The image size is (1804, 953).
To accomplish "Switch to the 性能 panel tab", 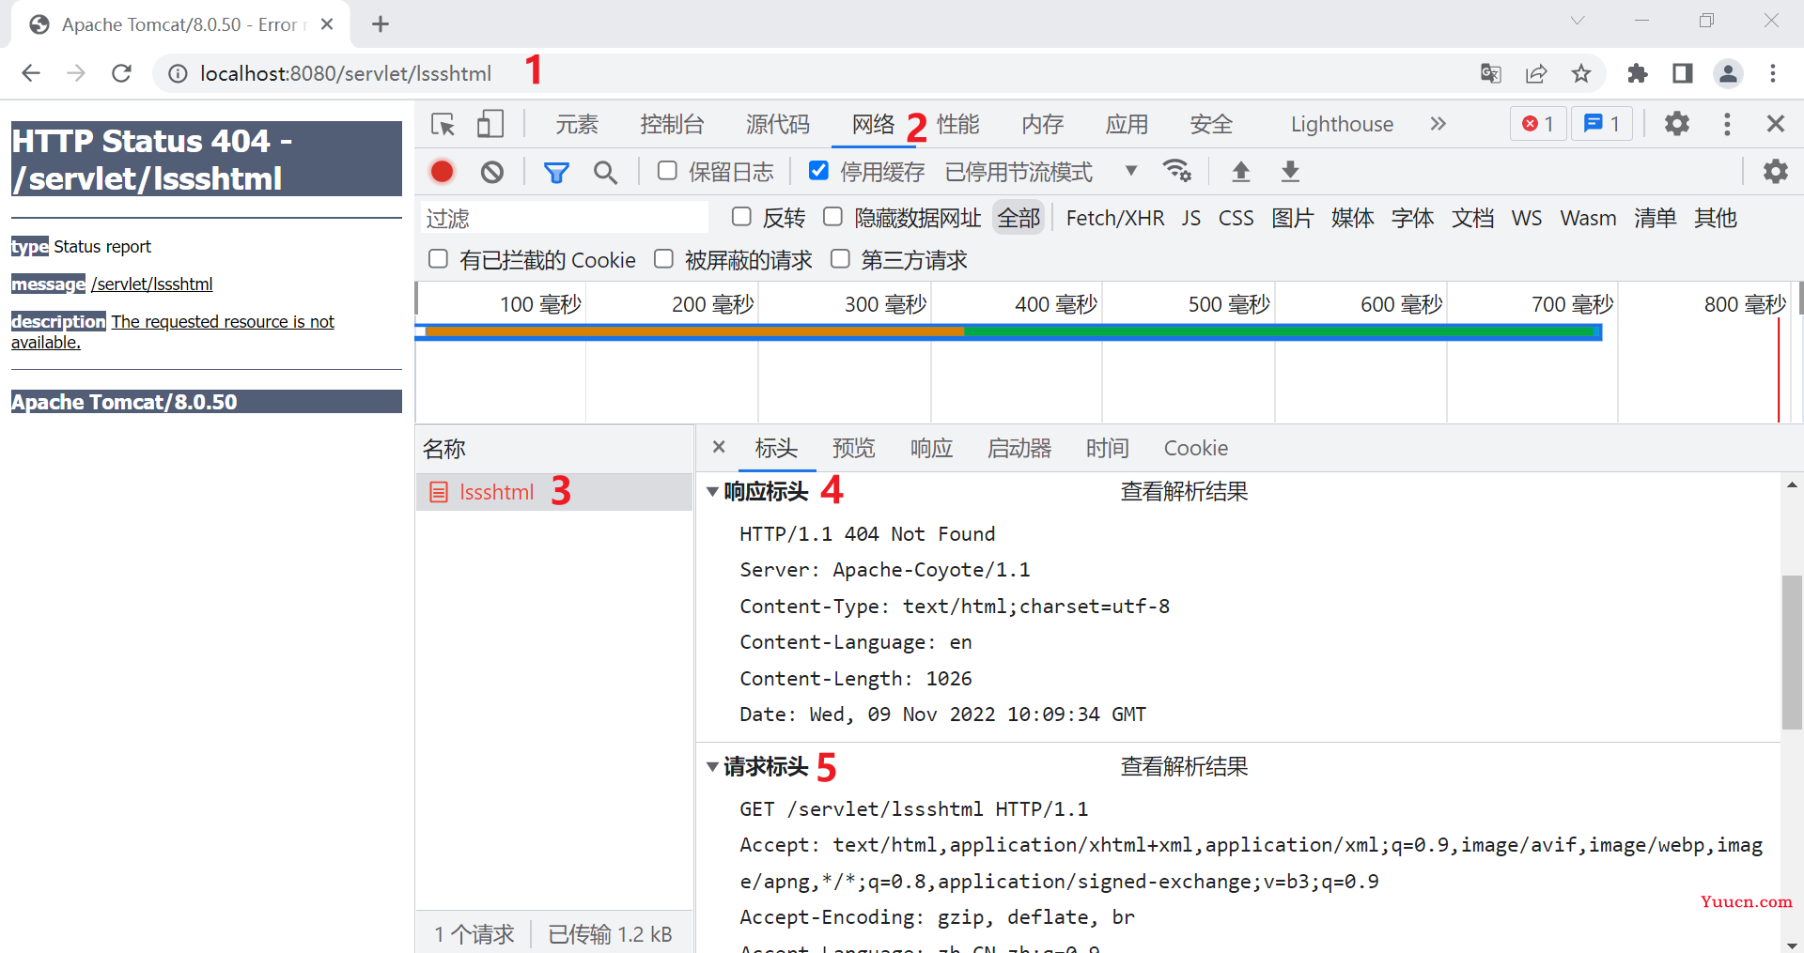I will point(958,124).
